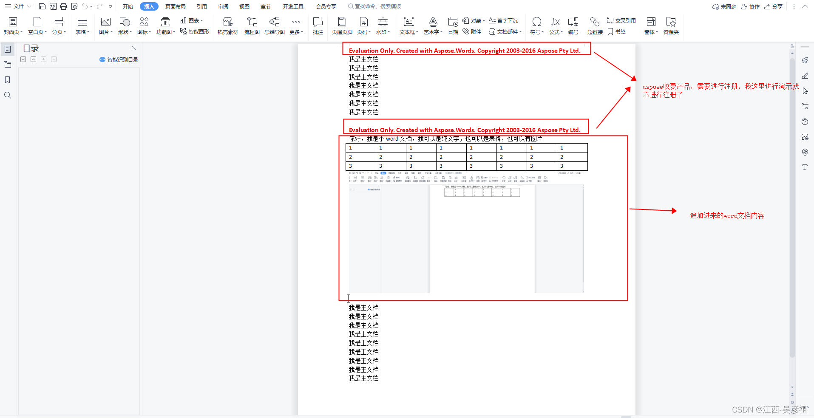Click the rocket icon in right sidebar
The height and width of the screenshot is (418, 814).
point(805,60)
